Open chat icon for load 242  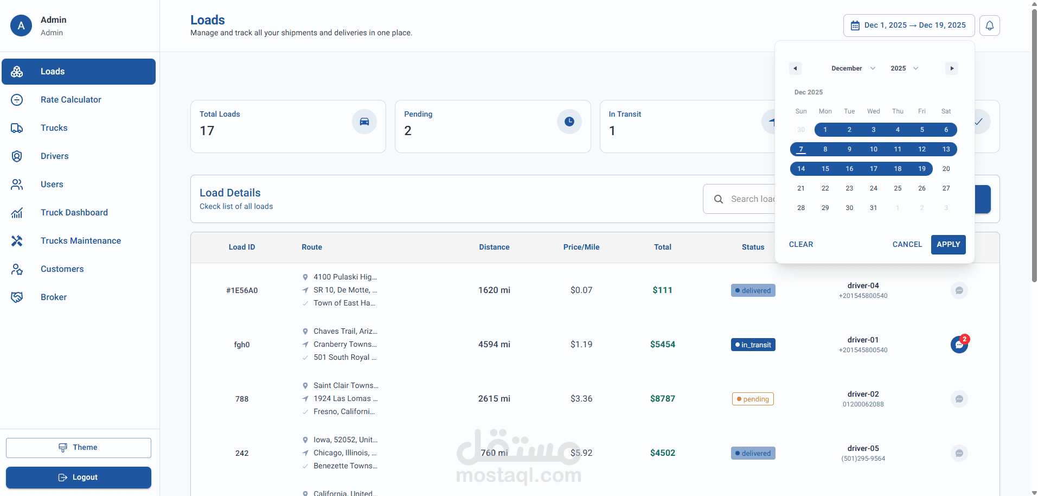tap(959, 453)
